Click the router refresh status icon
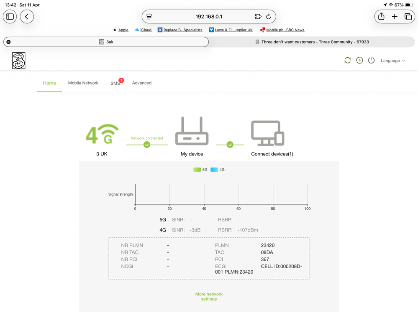 coord(347,61)
